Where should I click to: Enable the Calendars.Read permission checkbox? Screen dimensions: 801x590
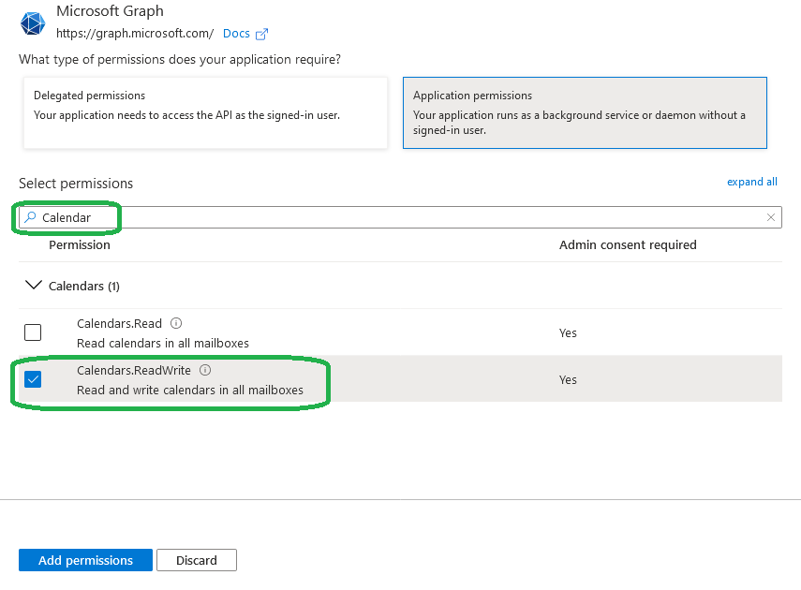tap(33, 332)
